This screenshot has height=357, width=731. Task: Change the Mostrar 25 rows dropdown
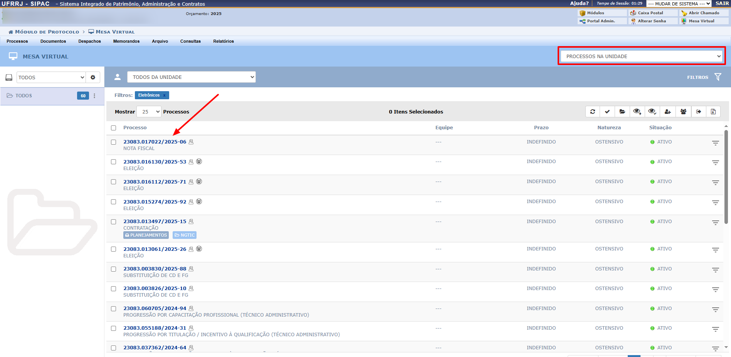(x=149, y=112)
